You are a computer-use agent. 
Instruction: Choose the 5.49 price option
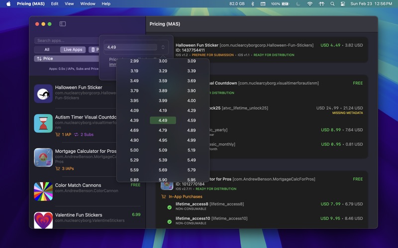(192, 160)
